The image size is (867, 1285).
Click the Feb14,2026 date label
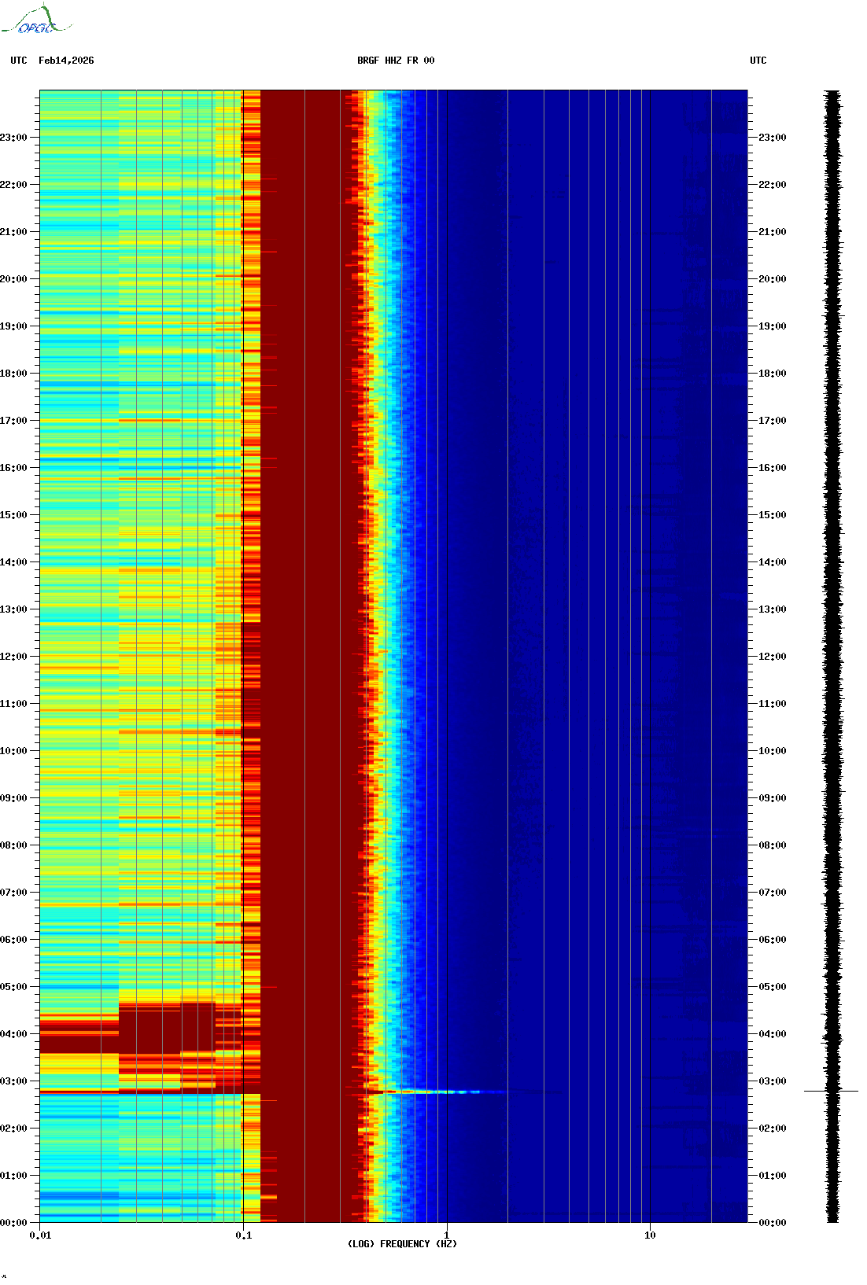[x=66, y=61]
